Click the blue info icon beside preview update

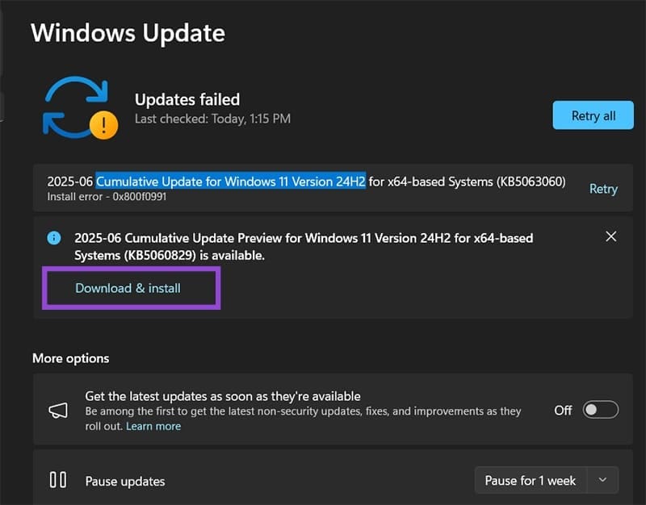pos(54,238)
